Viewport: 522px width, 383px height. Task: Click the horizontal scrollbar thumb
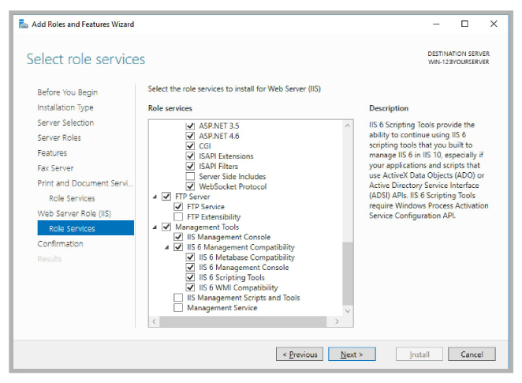coord(243,321)
